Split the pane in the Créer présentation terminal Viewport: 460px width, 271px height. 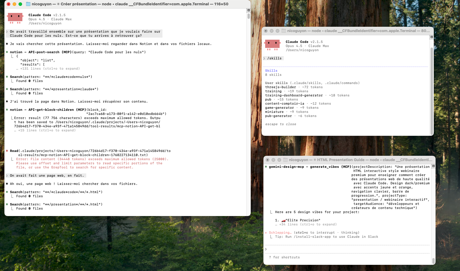coord(248,10)
